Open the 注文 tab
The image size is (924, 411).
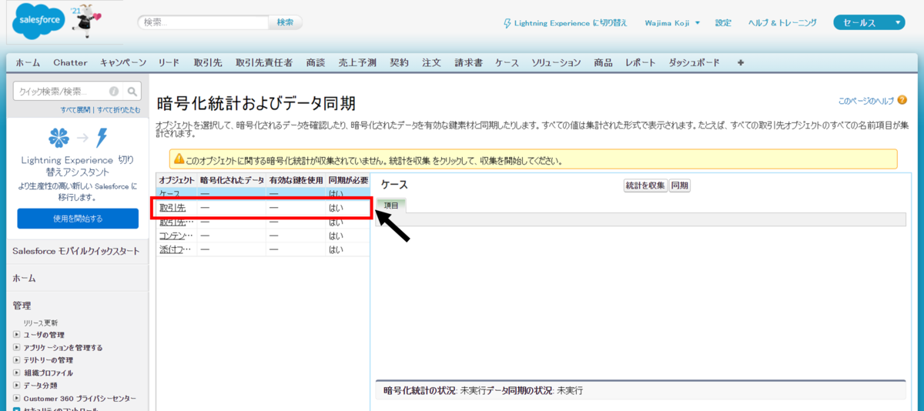pos(431,62)
